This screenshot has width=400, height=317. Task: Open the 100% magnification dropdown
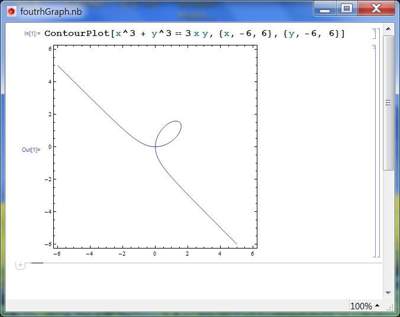click(364, 306)
